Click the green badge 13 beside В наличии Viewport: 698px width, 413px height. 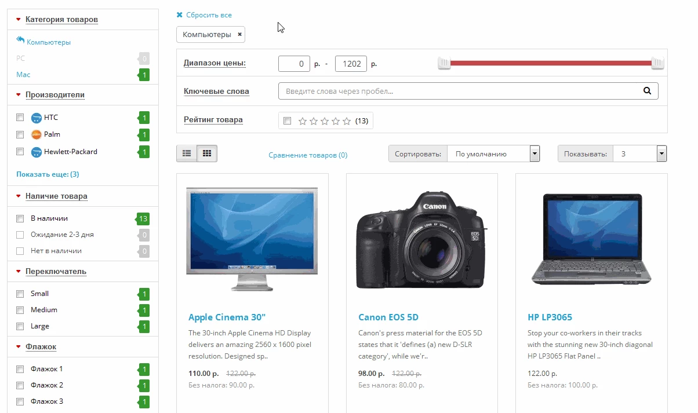142,219
